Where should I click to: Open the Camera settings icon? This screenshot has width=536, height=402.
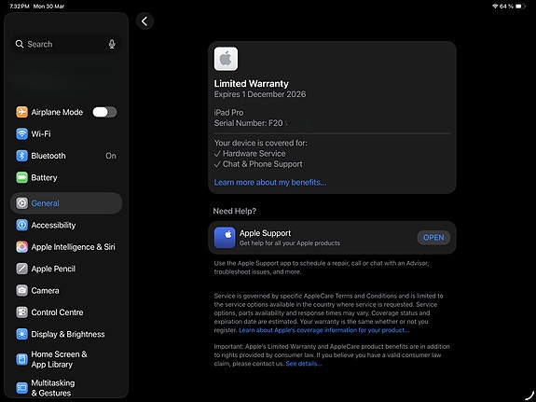tap(21, 290)
